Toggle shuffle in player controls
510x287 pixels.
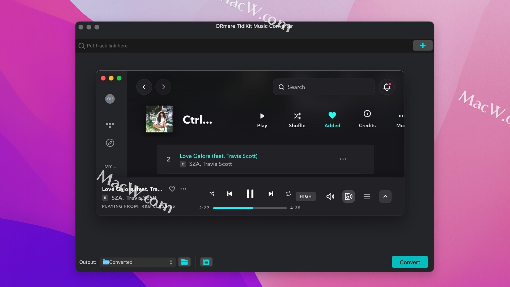[212, 194]
